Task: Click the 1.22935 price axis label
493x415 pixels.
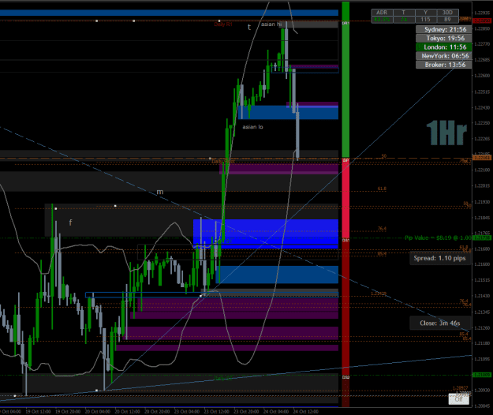Action: (x=482, y=13)
